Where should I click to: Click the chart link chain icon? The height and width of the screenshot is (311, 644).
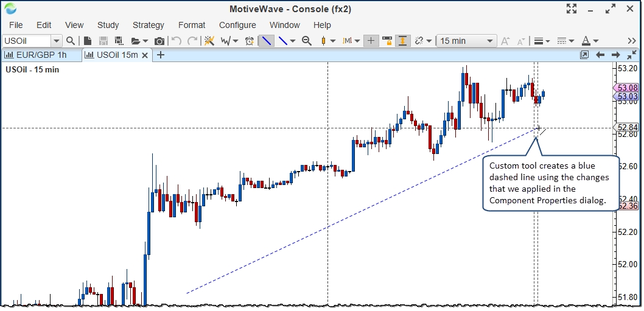click(419, 41)
